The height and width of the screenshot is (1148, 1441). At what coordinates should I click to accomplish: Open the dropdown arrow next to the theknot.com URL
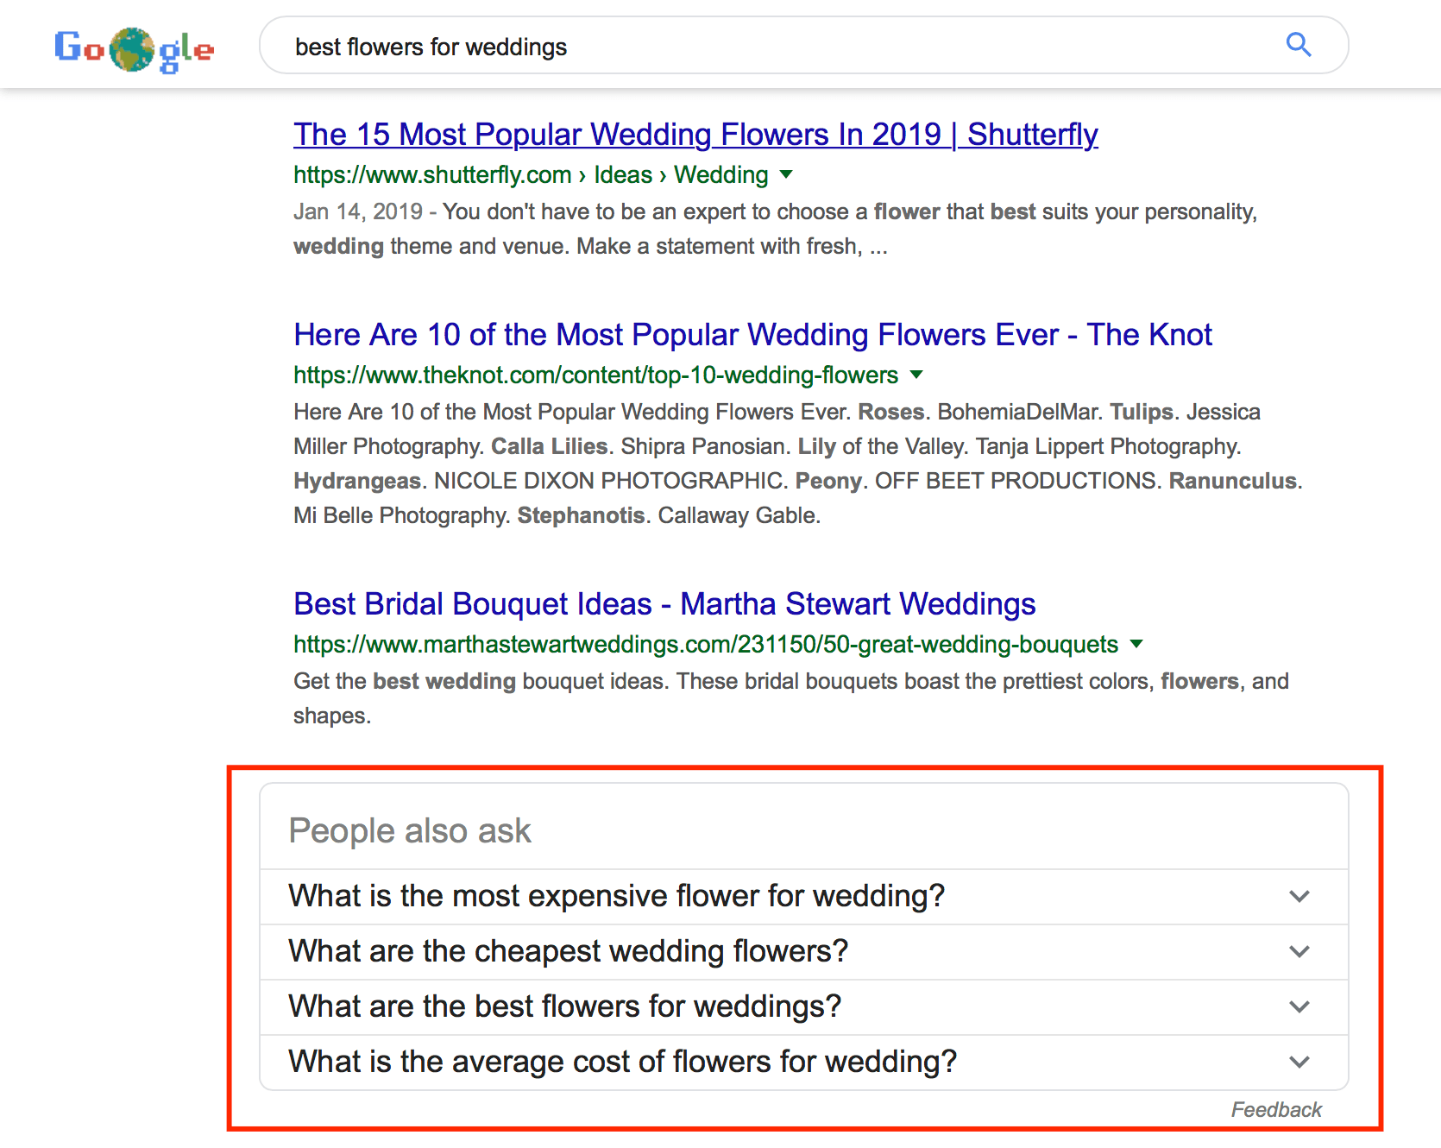[x=916, y=375]
